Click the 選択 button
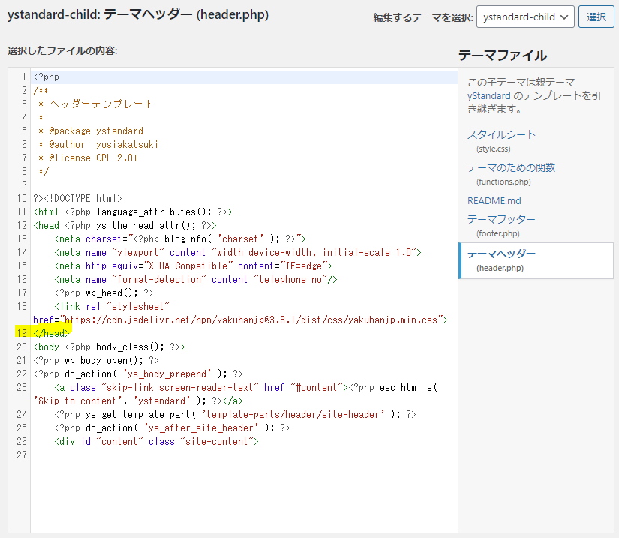 click(x=596, y=17)
